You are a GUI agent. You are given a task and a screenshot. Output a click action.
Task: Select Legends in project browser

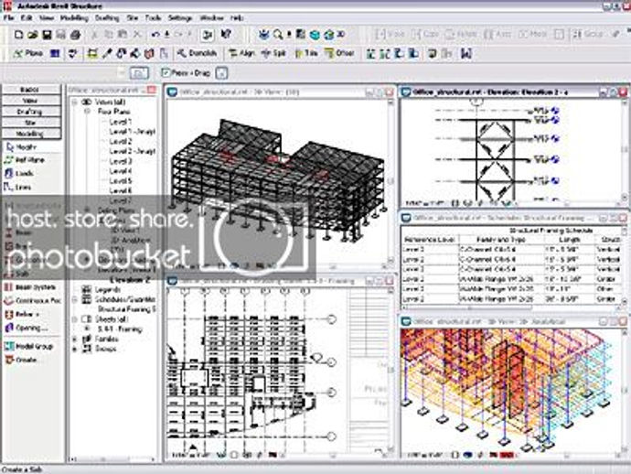[x=107, y=289]
